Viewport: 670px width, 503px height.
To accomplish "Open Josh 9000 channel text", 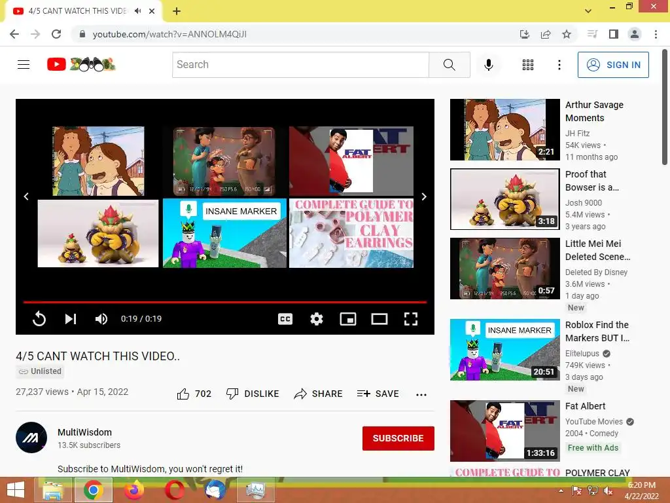I will click(x=583, y=203).
